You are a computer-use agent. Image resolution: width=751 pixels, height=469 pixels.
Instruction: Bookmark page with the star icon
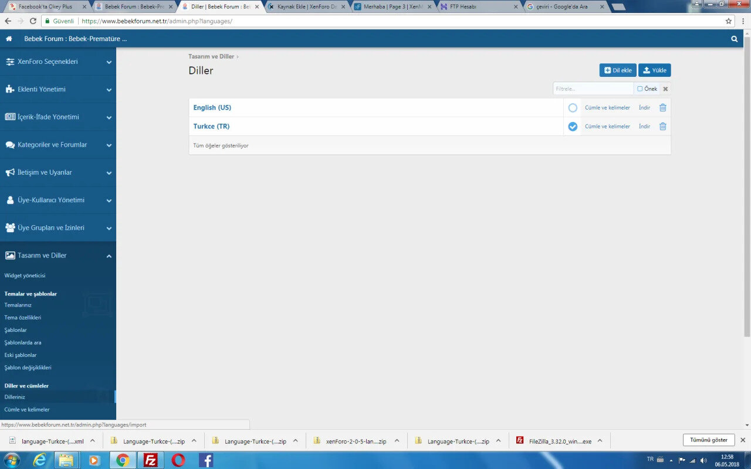point(729,21)
